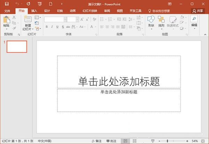The width and height of the screenshot is (209, 144).
Task: Collapse the ribbon using the arrow
Action: (205, 34)
